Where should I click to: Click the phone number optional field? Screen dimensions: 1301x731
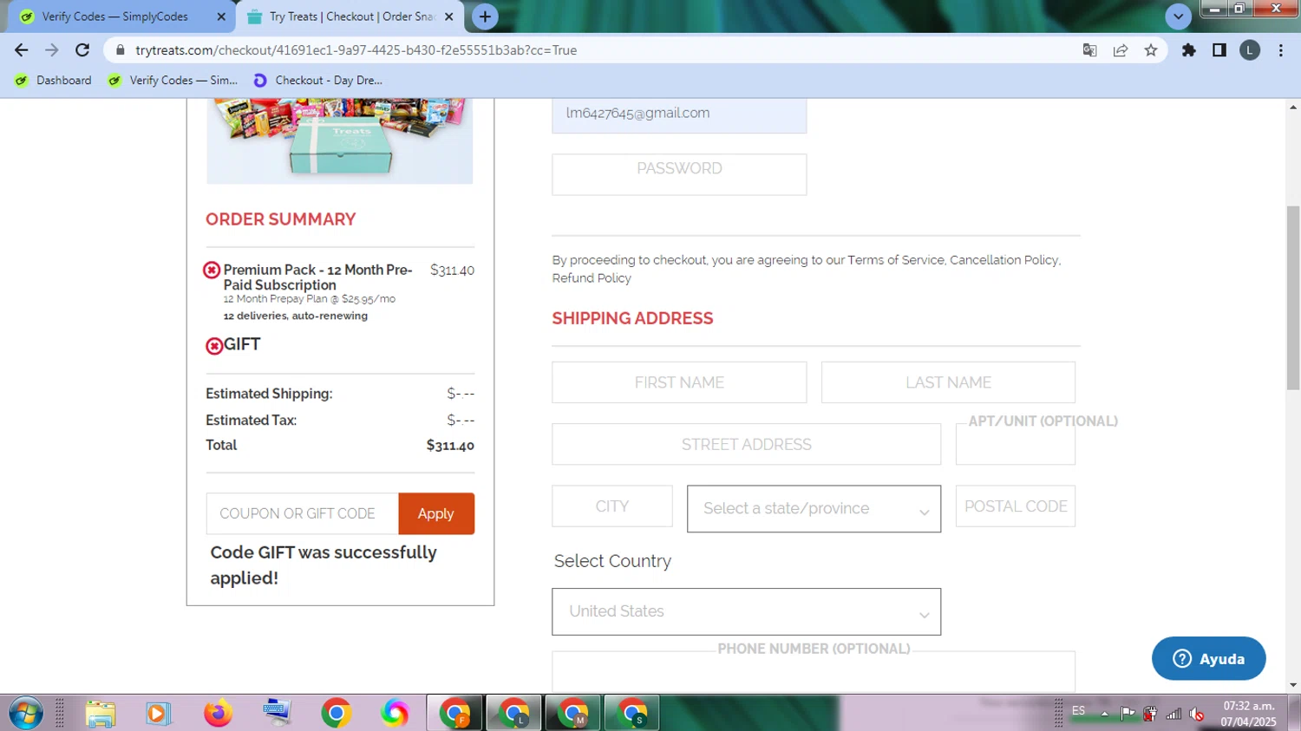(814, 672)
